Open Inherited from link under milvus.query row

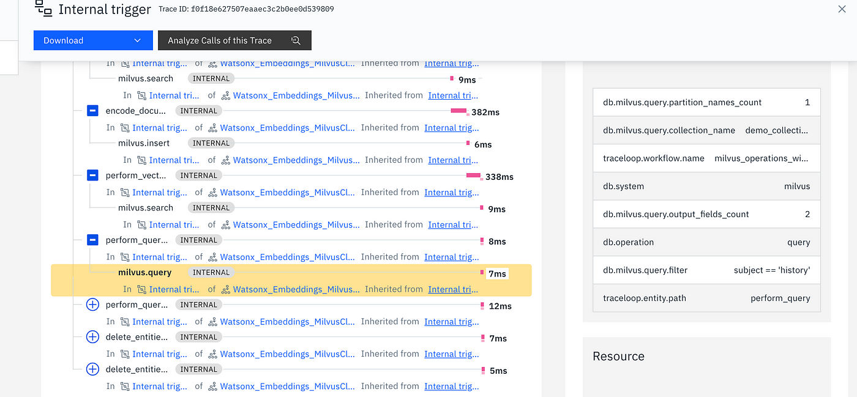(x=453, y=289)
